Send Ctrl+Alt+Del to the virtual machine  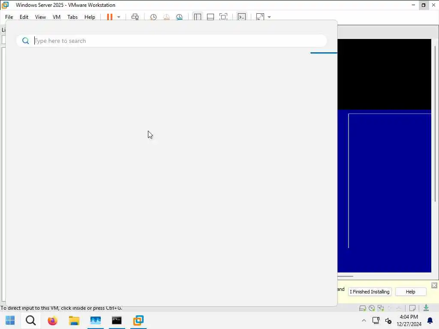point(135,17)
